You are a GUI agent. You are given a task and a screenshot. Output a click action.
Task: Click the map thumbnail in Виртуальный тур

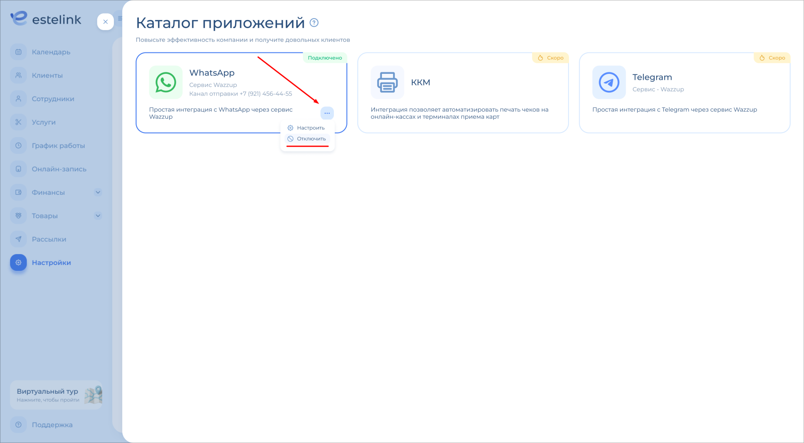point(93,395)
